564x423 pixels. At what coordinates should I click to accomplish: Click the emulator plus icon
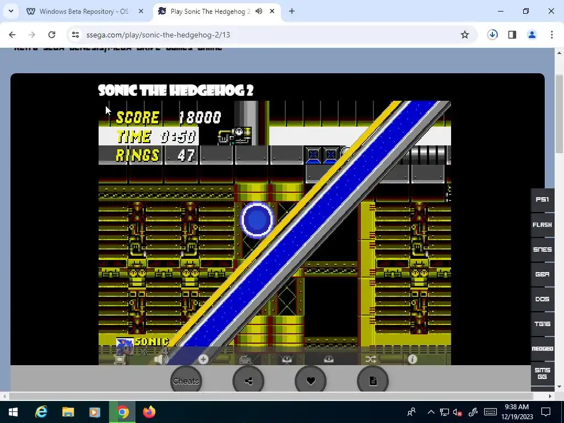point(203,359)
